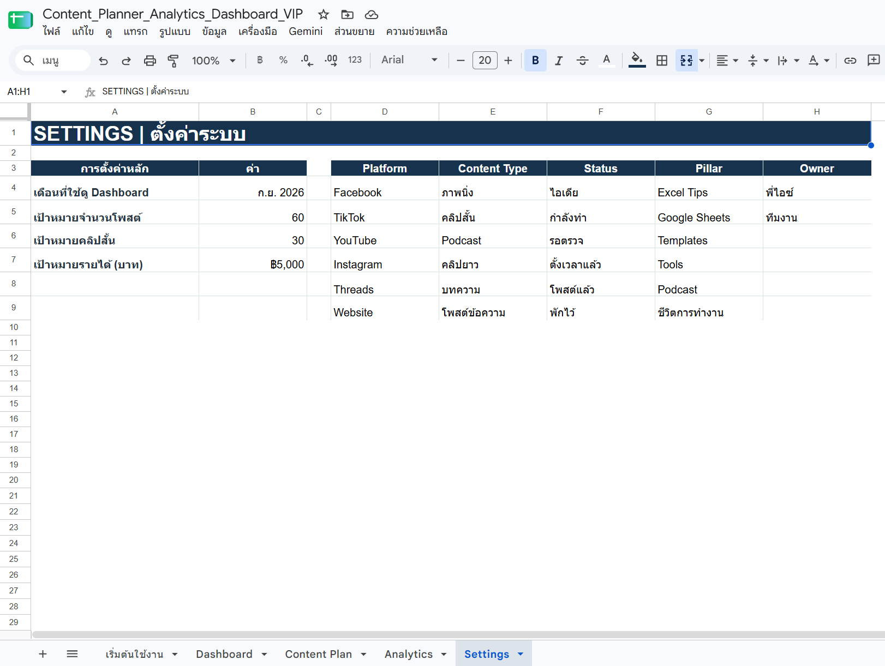The image size is (885, 666).
Task: Format as currency with Baht icon
Action: coord(260,60)
